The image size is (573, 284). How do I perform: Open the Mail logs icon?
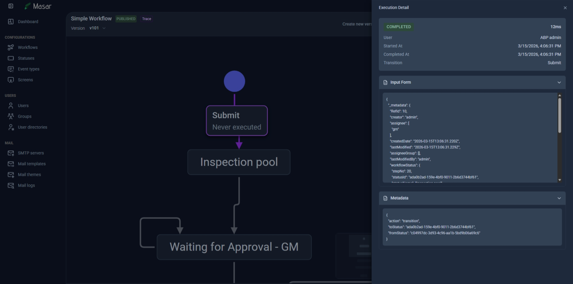11,185
